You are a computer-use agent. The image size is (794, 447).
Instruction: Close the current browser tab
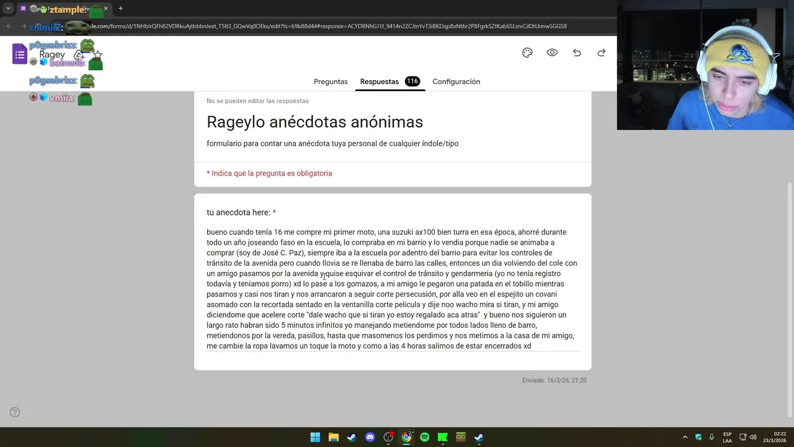pyautogui.click(x=105, y=9)
